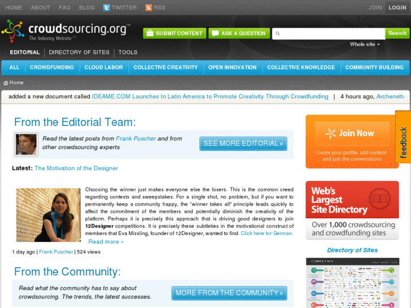The height and width of the screenshot is (308, 411).
Task: Open the Directory of Sites italic link
Action: 352,250
